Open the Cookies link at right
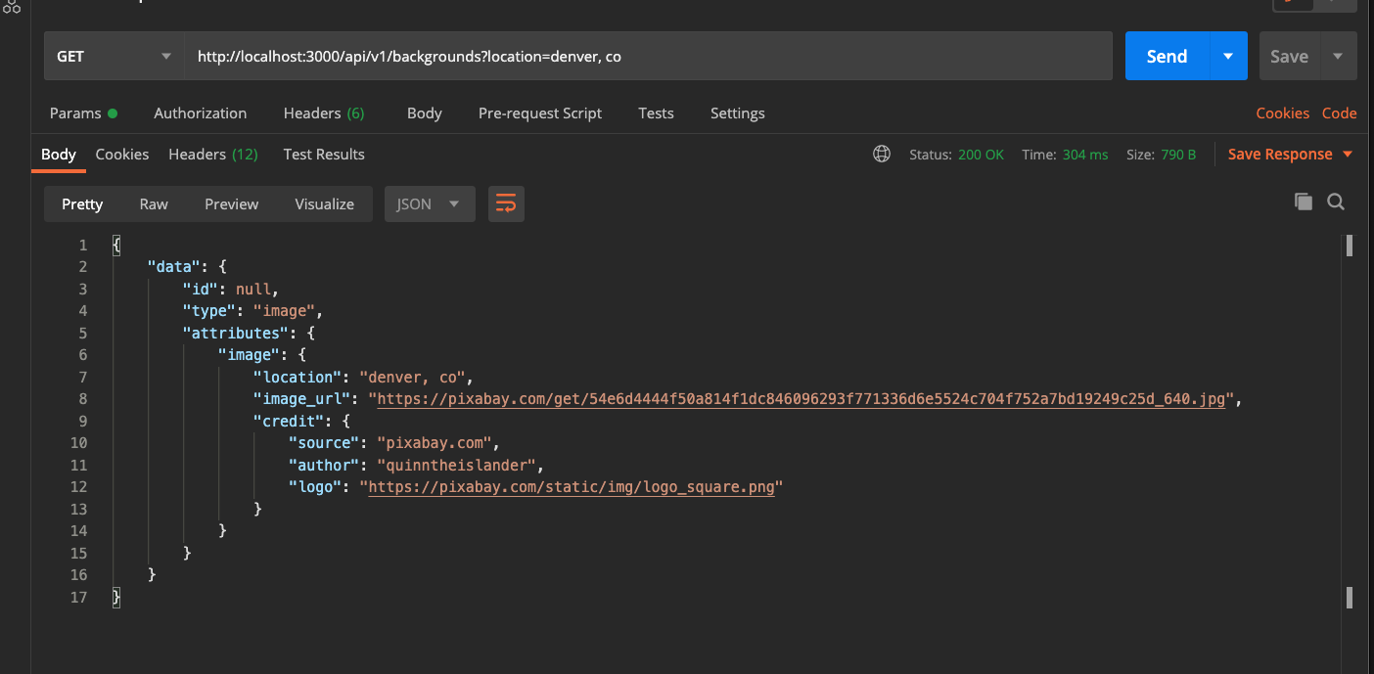 [x=1282, y=112]
